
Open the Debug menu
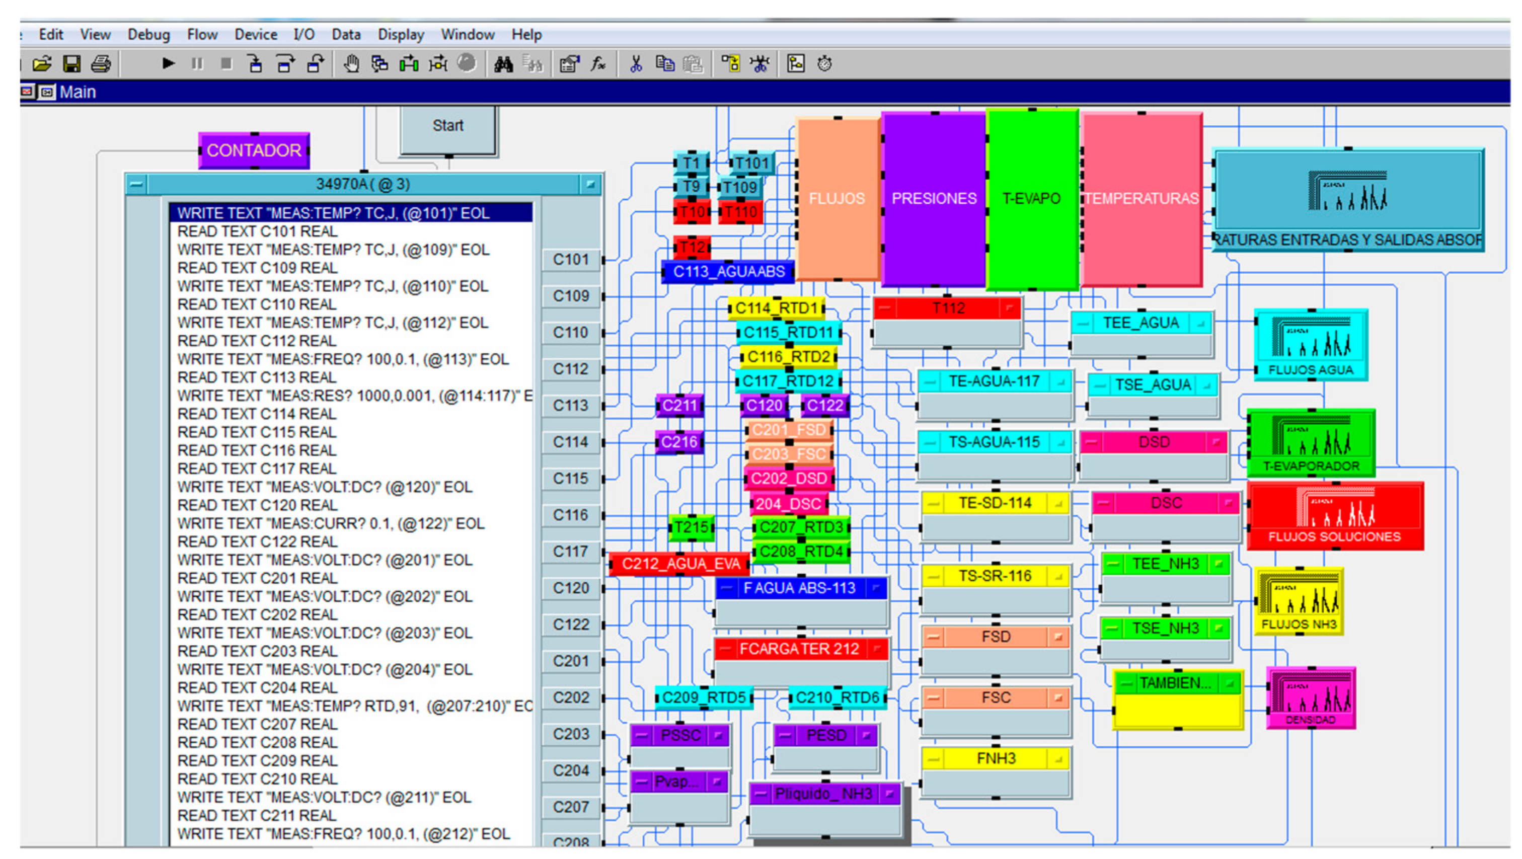(x=148, y=34)
